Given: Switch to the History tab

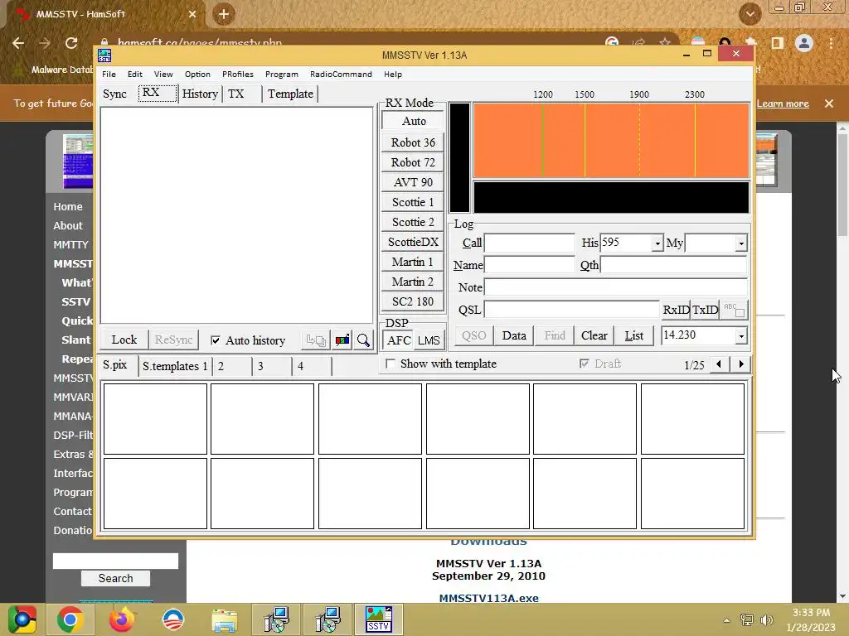Looking at the screenshot, I should point(200,94).
